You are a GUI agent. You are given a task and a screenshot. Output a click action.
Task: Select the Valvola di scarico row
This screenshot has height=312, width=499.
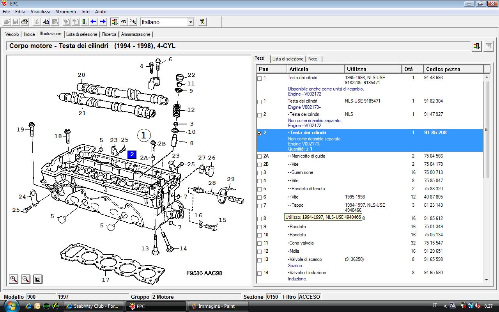[x=370, y=262]
